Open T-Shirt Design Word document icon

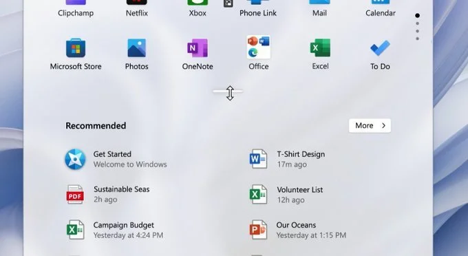click(258, 159)
